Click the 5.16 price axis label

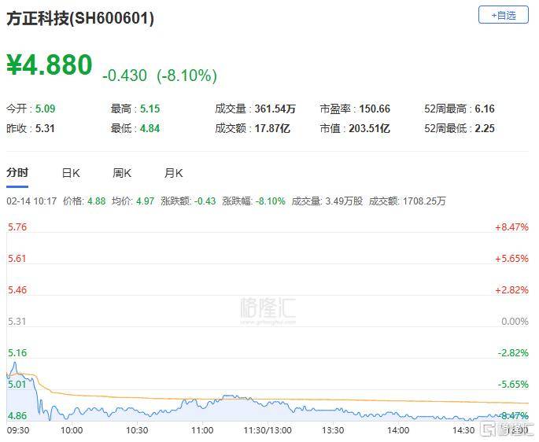tap(17, 352)
